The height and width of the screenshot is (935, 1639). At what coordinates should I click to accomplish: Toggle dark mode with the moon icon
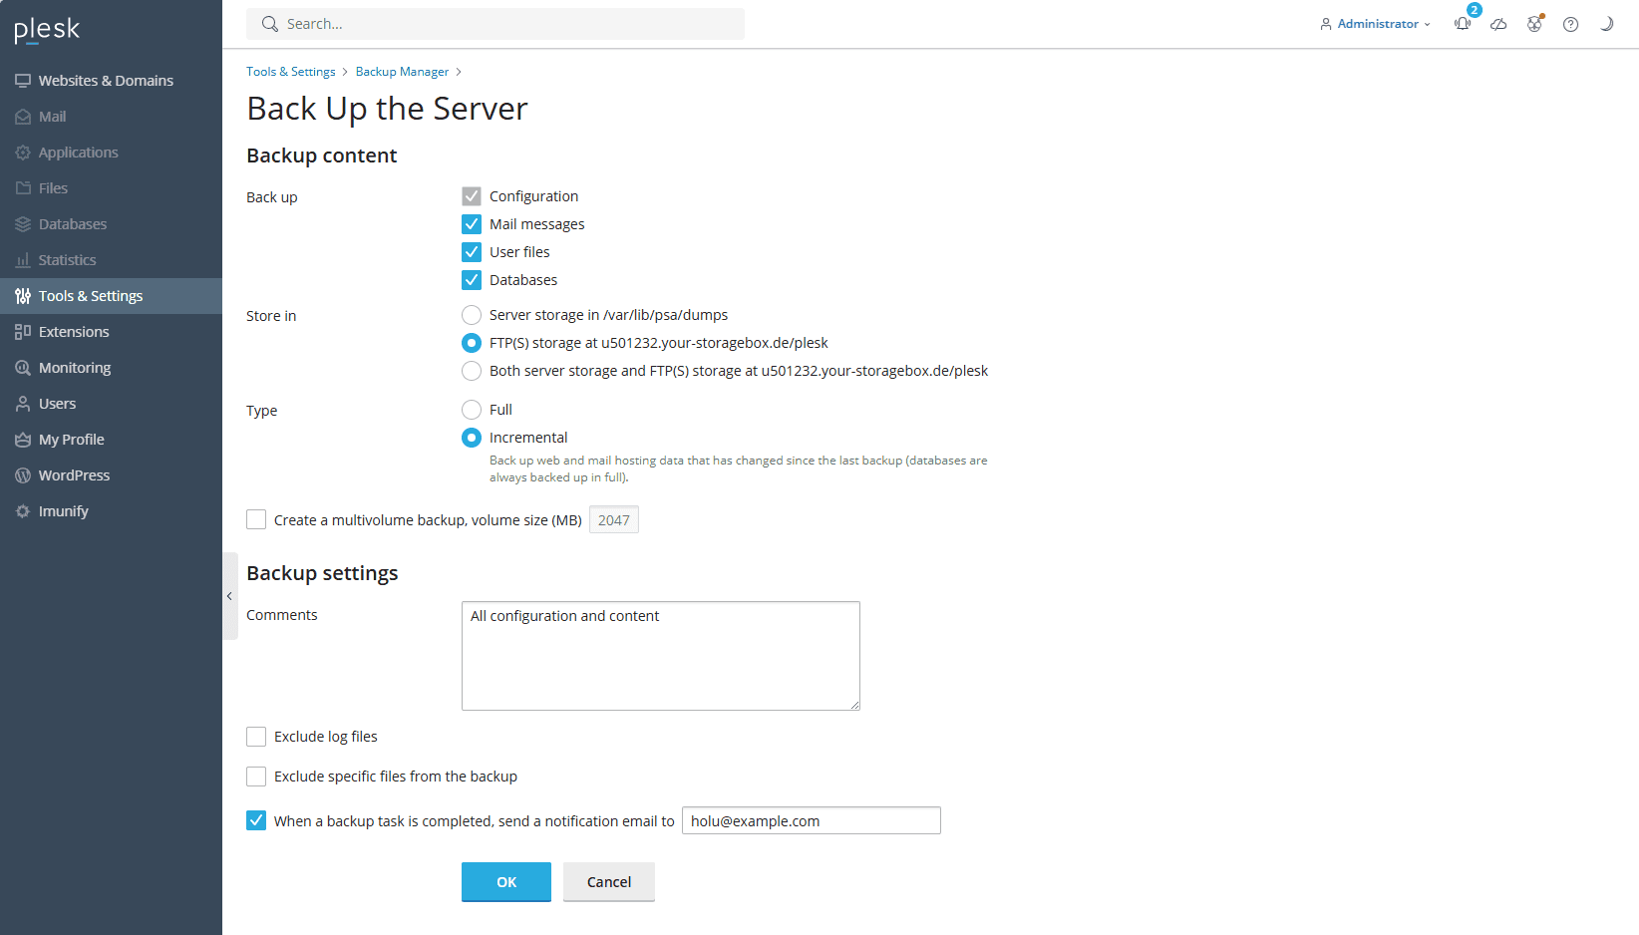(1606, 24)
